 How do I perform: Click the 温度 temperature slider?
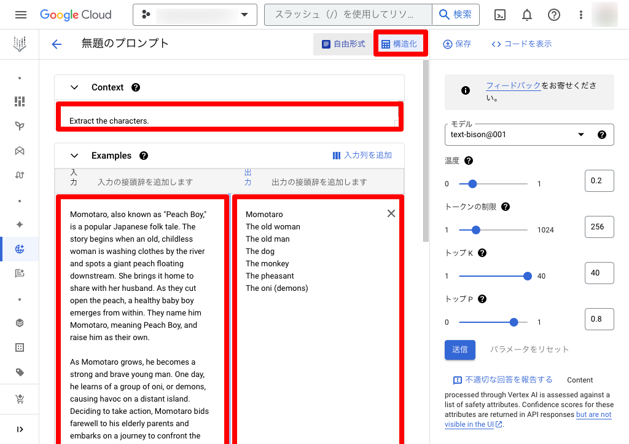(x=491, y=184)
